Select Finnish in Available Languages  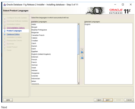54,60
